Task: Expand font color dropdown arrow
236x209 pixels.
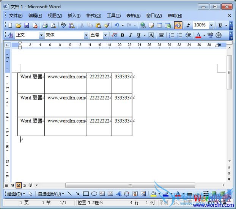Action: pos(204,35)
